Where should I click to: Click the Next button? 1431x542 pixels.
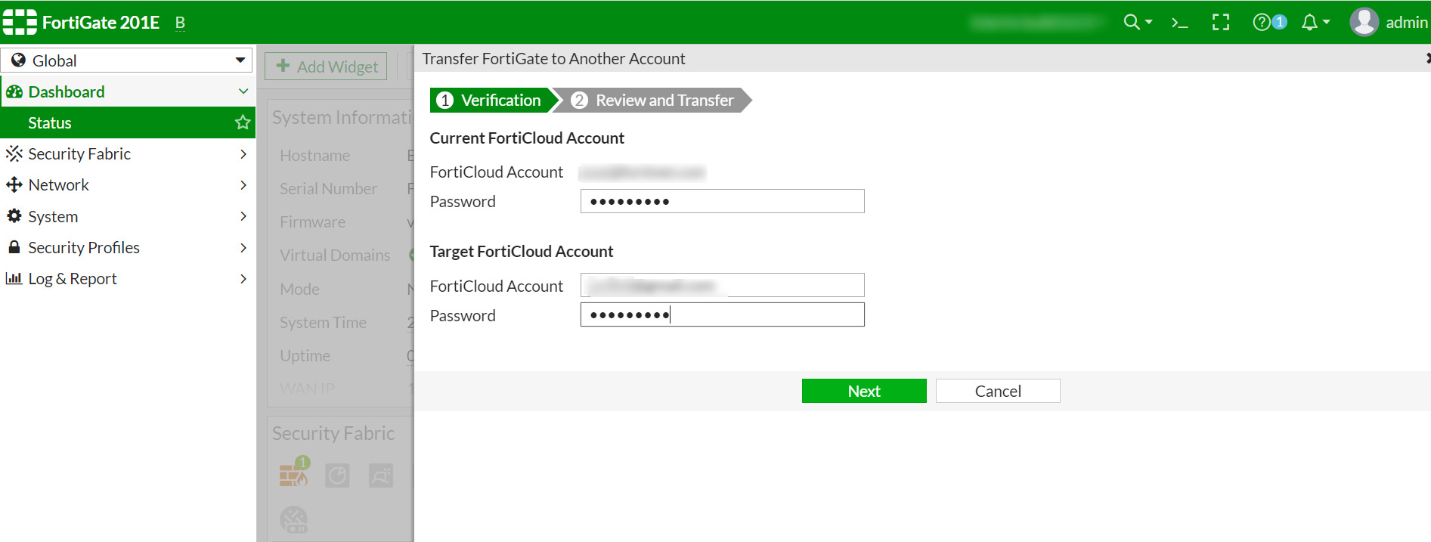[863, 391]
